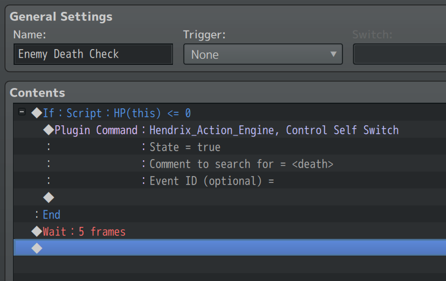Click the Trigger dropdown arrow
The width and height of the screenshot is (446, 281).
333,54
